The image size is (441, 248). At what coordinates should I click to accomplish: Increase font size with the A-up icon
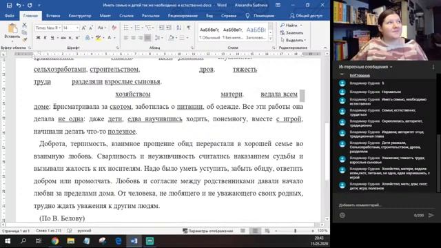(84, 28)
